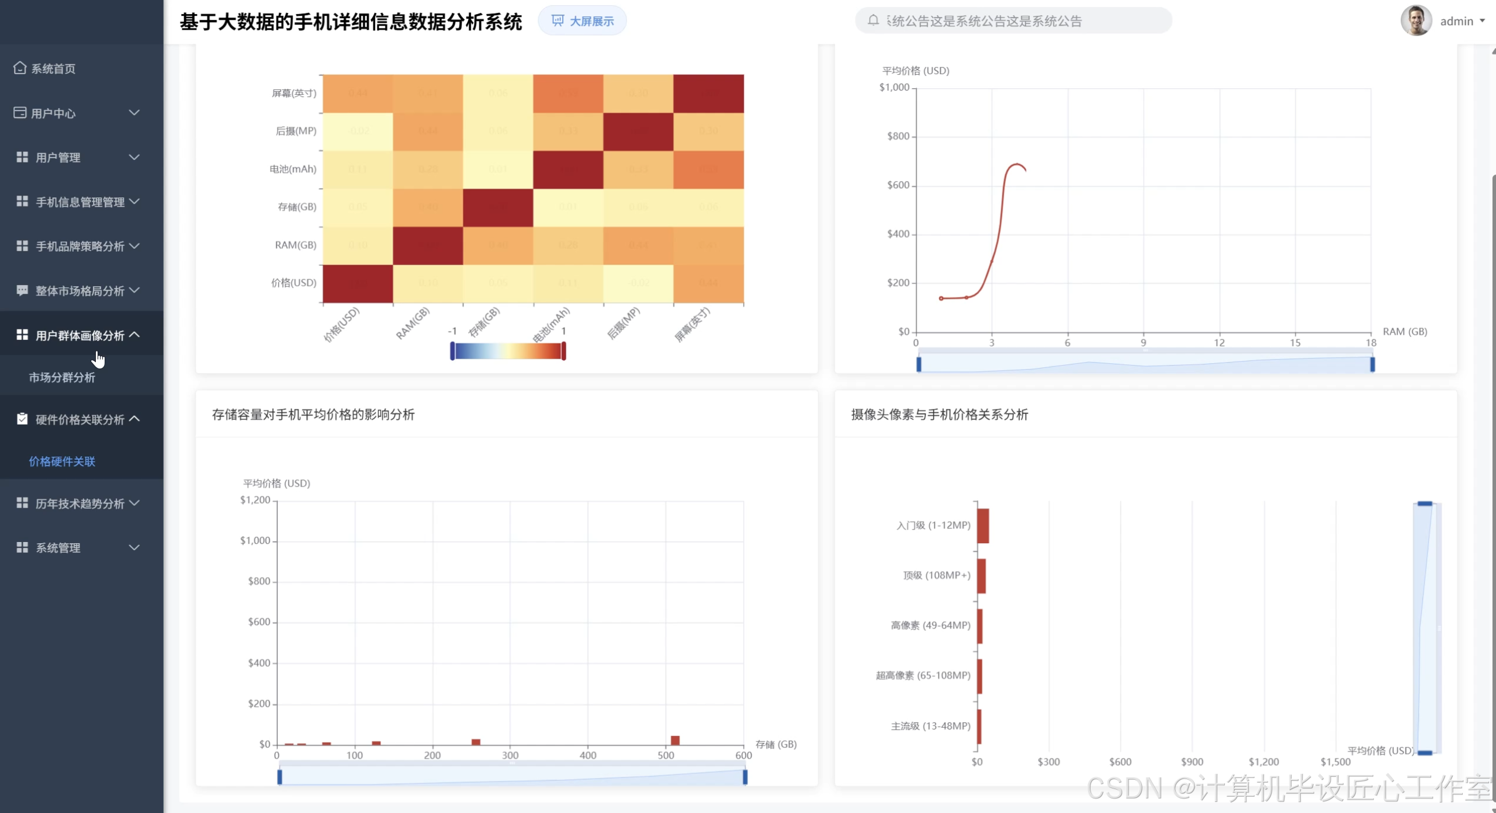Click the 手机品牌策略分析 grid icon
The height and width of the screenshot is (813, 1496).
(22, 246)
